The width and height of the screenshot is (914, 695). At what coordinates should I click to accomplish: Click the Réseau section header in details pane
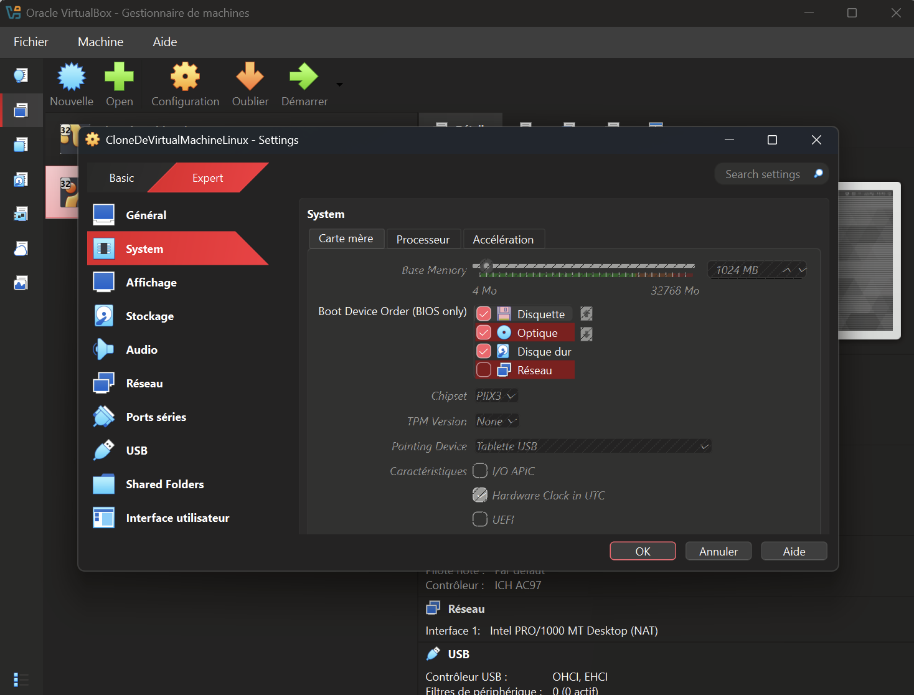coord(466,608)
